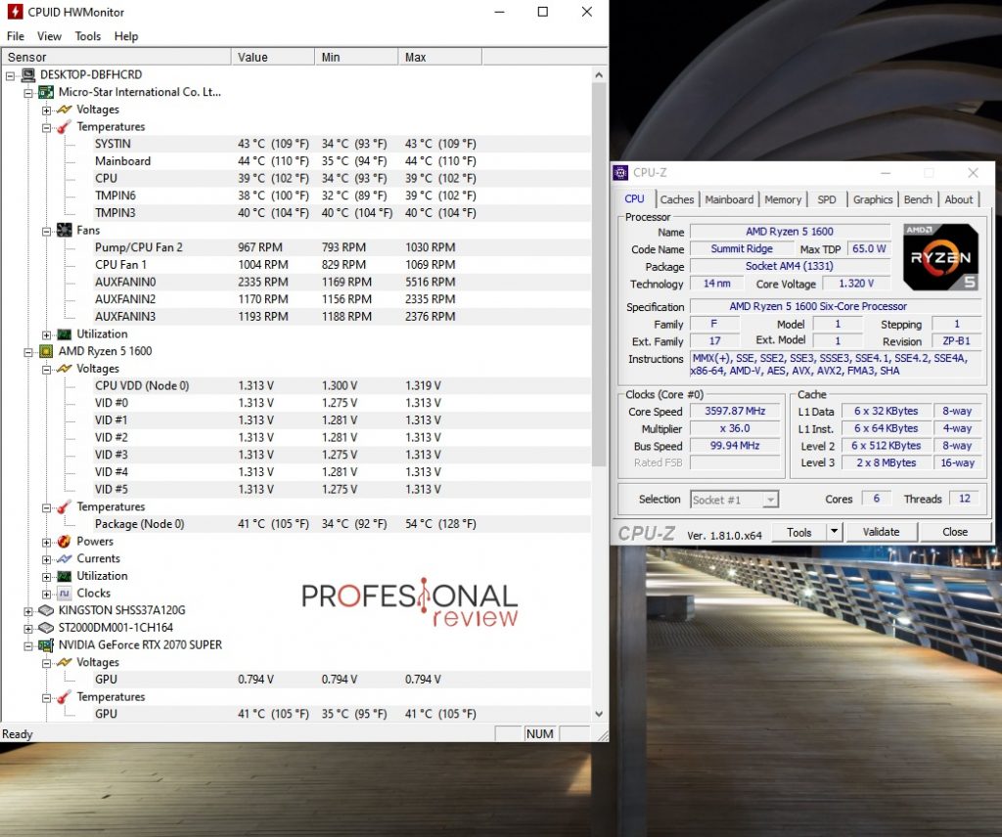Click the NVIDIA GeForce RTX 2070 SUPER card icon

point(46,644)
